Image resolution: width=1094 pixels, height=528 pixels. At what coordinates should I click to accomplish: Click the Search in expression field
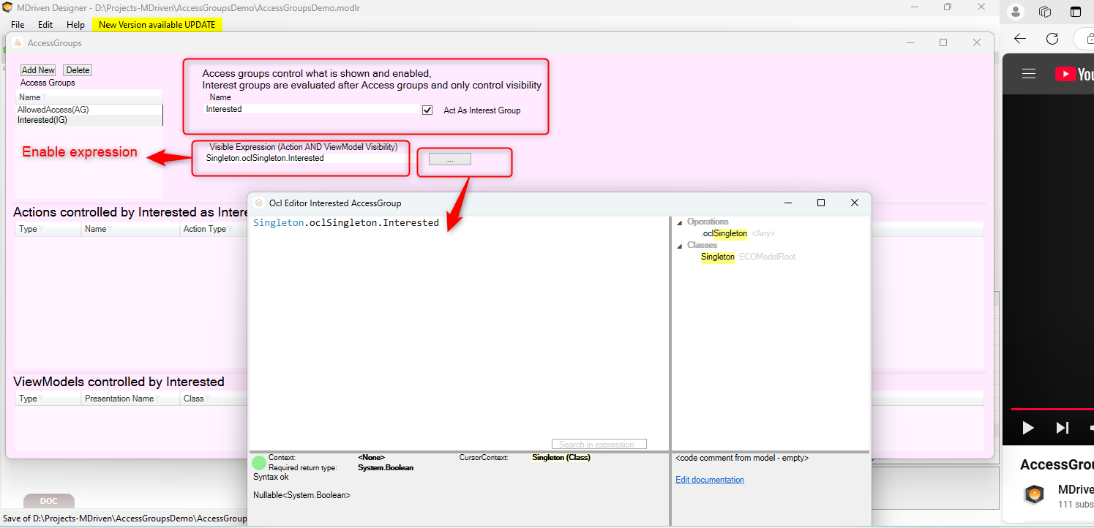pos(599,444)
